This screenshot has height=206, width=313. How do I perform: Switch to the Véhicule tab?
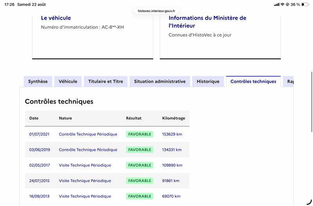click(x=68, y=82)
